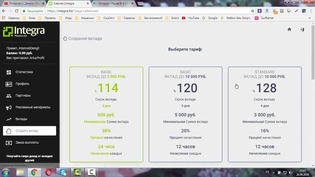
Task: Open Opera from the taskbar
Action: [x=49, y=173]
